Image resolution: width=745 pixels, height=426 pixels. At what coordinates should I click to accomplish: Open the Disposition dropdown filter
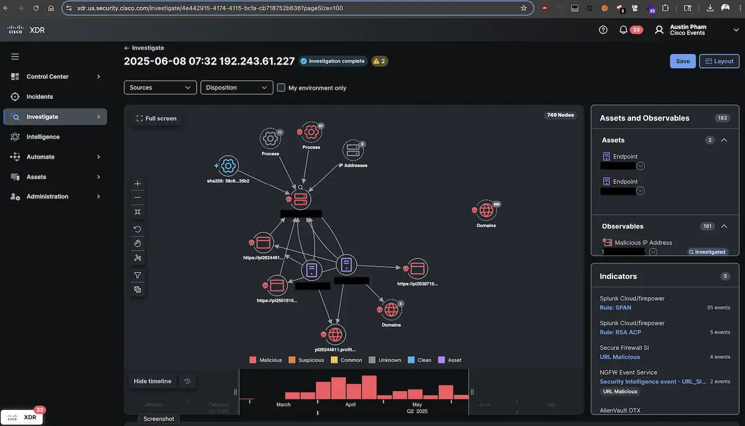[237, 87]
